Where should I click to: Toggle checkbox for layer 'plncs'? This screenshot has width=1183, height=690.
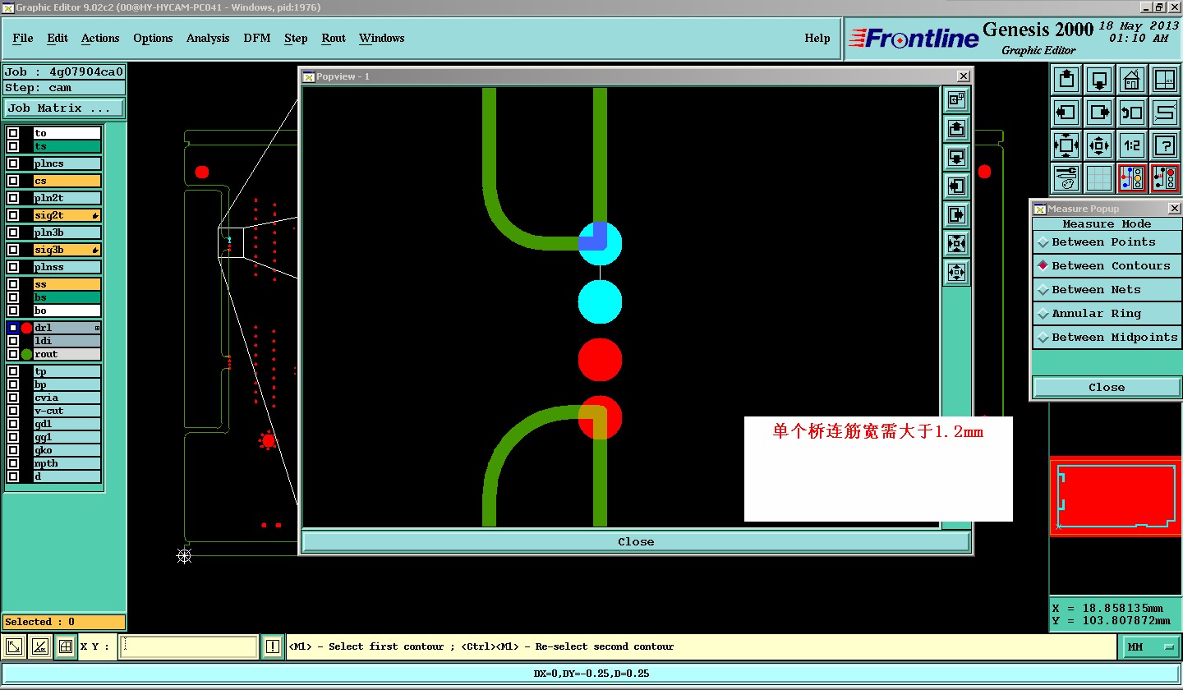tap(13, 163)
